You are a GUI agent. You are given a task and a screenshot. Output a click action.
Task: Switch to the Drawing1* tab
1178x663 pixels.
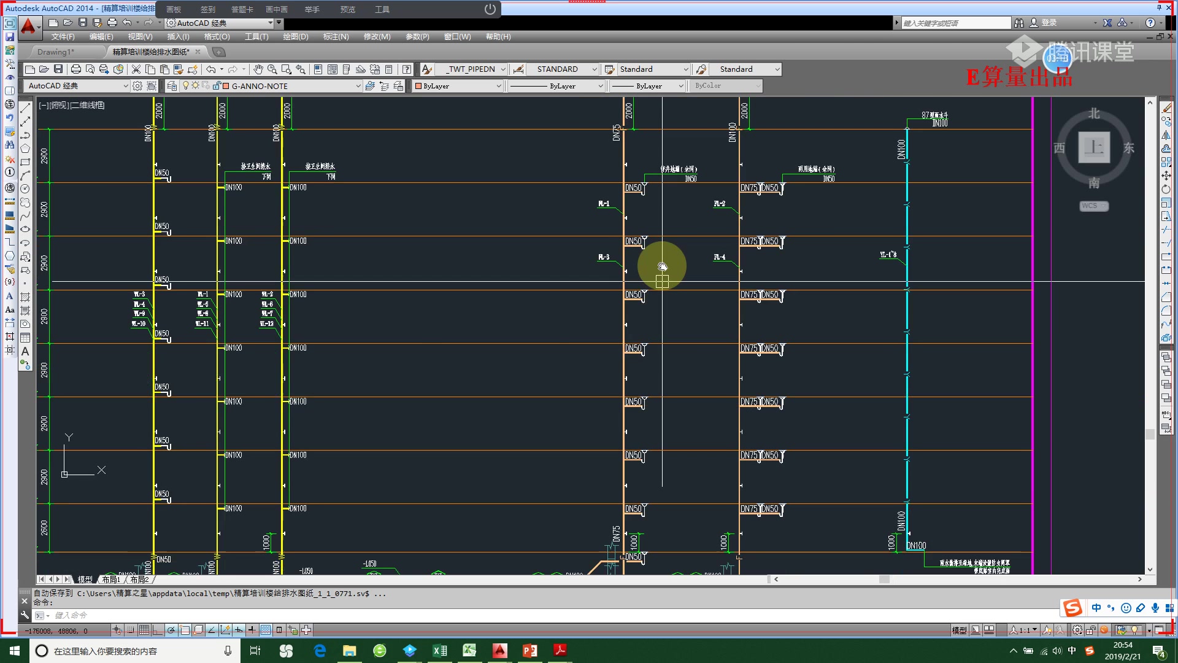55,52
